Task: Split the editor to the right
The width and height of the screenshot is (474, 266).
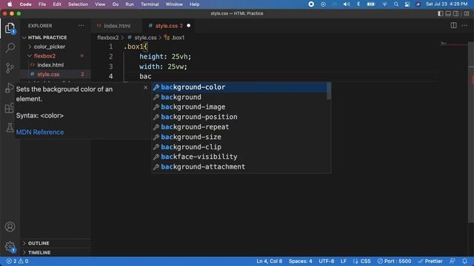Action: (453, 26)
